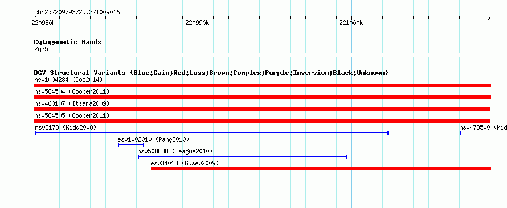Open the esv34013 (Gusev2009) red bar

(321, 169)
